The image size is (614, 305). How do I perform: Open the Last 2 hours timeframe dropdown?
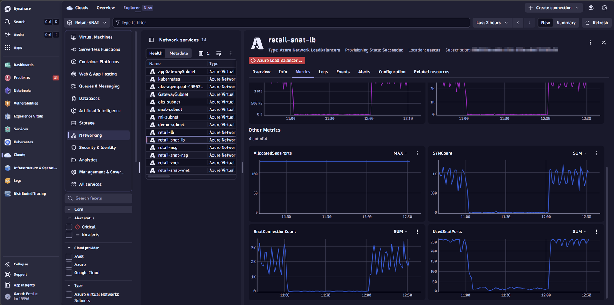click(492, 23)
